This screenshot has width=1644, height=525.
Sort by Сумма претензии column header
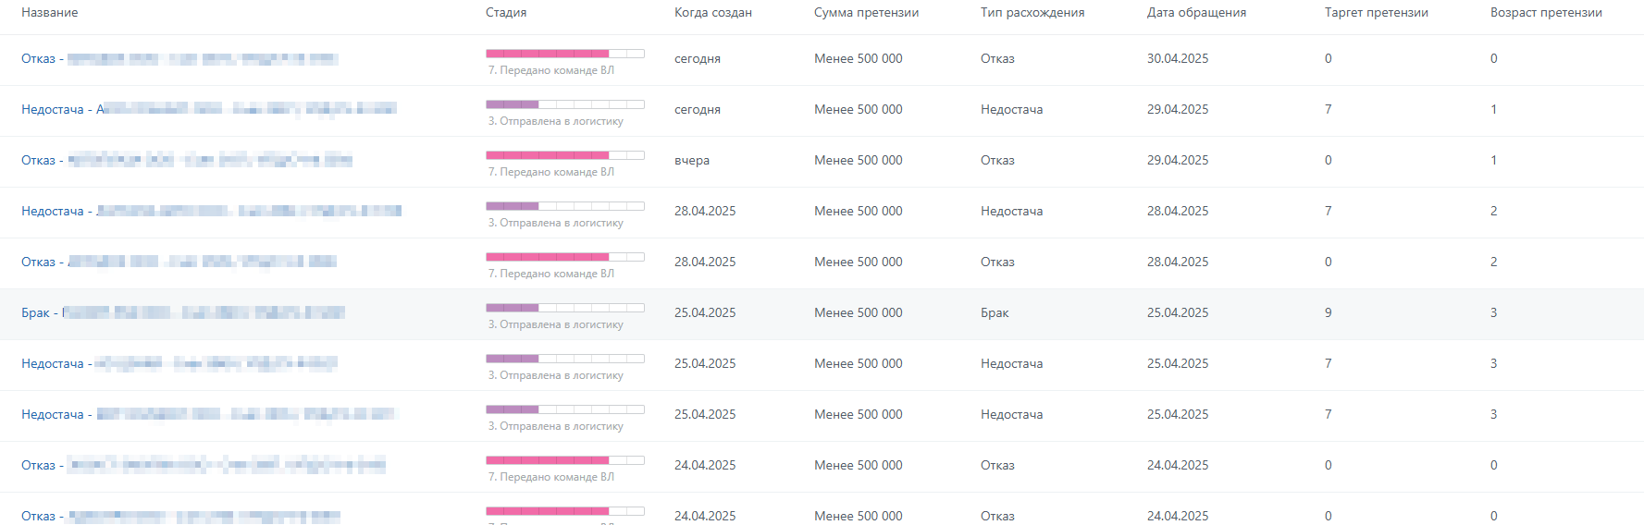point(867,13)
